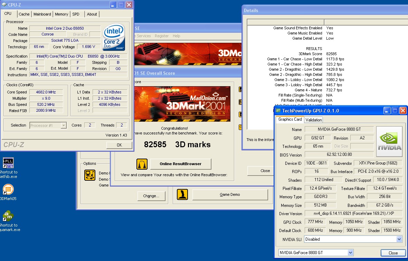Open the aquamark.exe desktop shortcut
This screenshot has width=408, height=261.
pyautogui.click(x=8, y=216)
